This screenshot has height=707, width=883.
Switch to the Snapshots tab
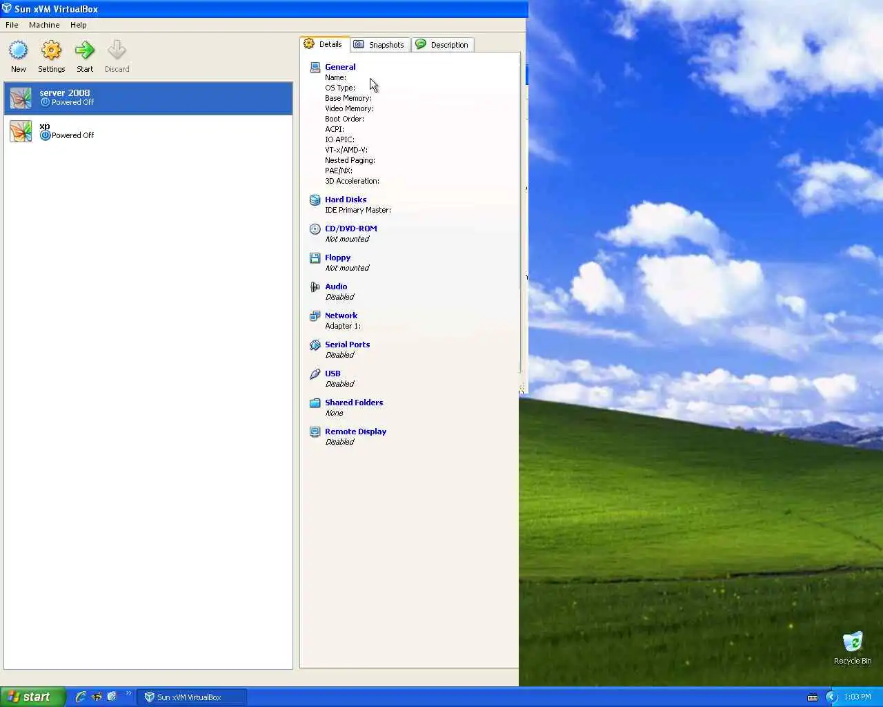379,45
